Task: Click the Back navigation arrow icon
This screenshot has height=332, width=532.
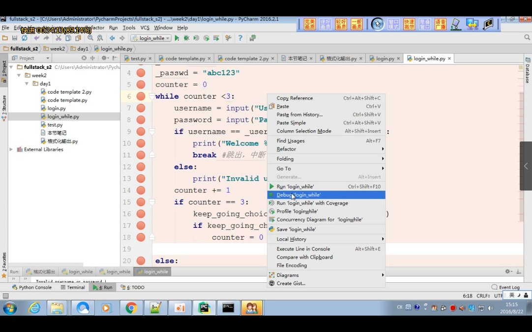Action: pyautogui.click(x=112, y=38)
